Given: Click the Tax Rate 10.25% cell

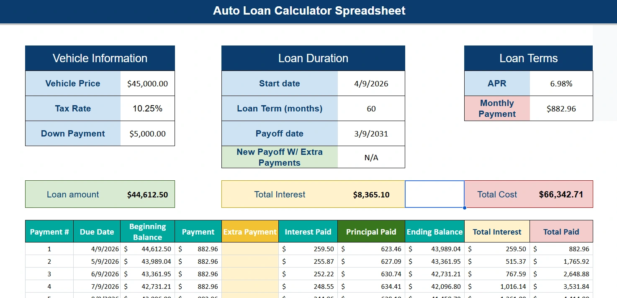Looking at the screenshot, I should click(147, 108).
